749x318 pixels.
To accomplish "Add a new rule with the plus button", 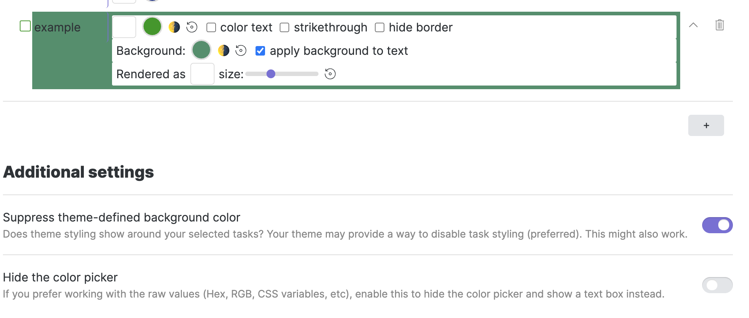I will coord(706,125).
